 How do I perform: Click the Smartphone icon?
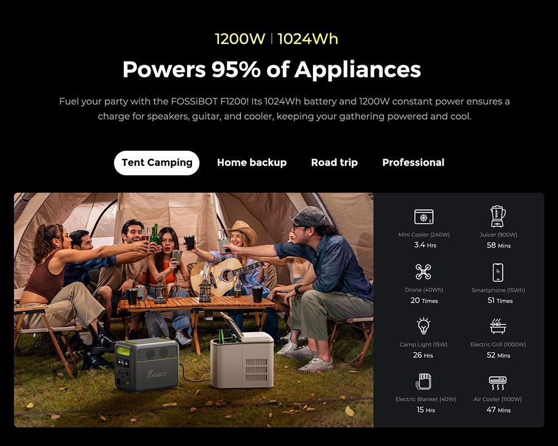click(498, 272)
